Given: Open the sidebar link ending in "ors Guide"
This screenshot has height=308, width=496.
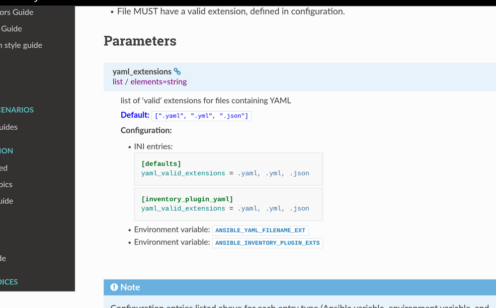Looking at the screenshot, I should pyautogui.click(x=16, y=12).
